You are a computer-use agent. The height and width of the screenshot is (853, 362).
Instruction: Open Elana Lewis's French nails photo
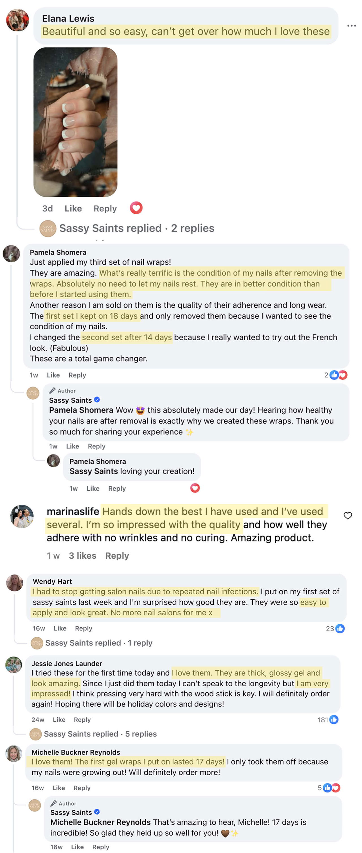pyautogui.click(x=75, y=122)
